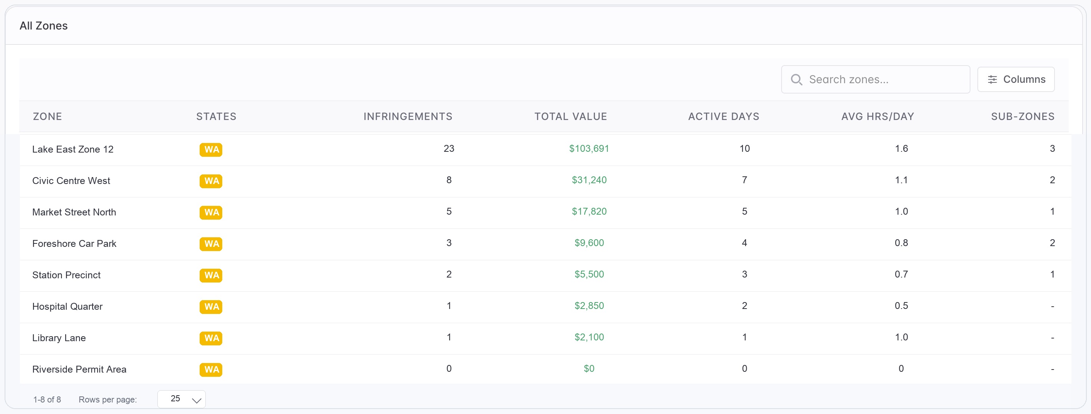
Task: Sort table by Zone column header
Action: (x=48, y=117)
